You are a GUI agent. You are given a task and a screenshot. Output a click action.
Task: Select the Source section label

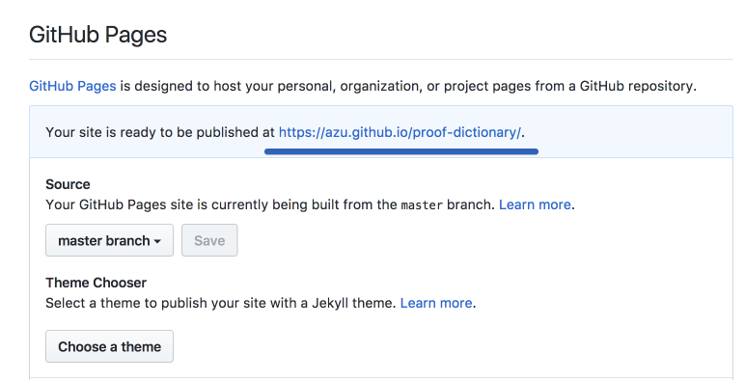pyautogui.click(x=68, y=184)
